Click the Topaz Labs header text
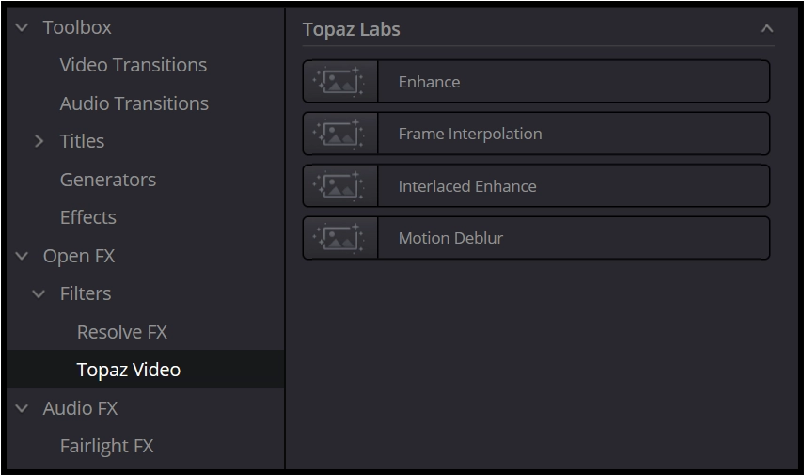This screenshot has height=475, width=804. pyautogui.click(x=351, y=29)
